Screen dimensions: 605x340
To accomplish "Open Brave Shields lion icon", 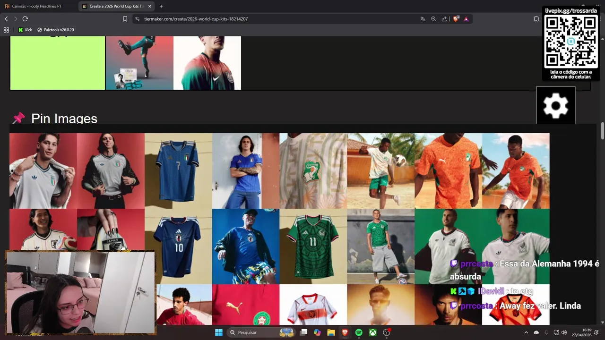I will (456, 19).
